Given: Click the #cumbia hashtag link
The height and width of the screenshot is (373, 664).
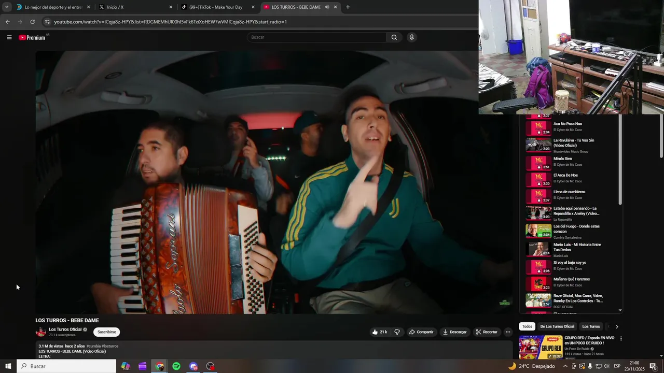Looking at the screenshot, I should point(93,346).
